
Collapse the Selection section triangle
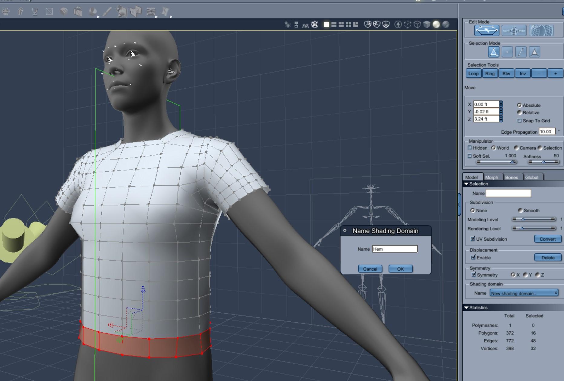pos(466,184)
